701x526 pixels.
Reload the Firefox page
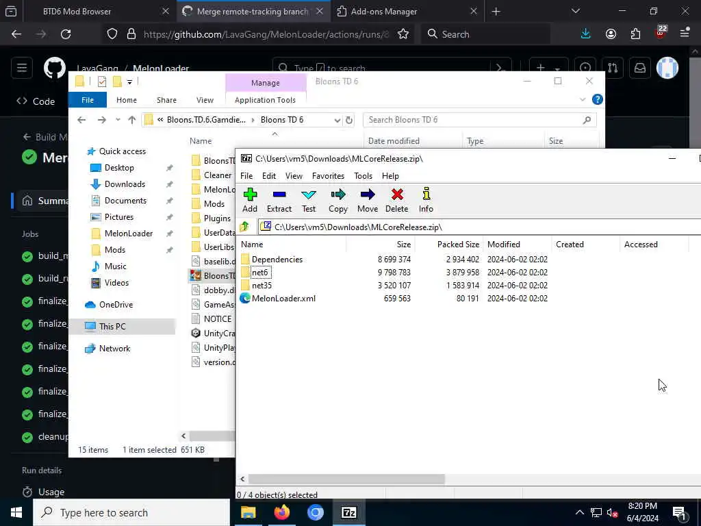66,34
